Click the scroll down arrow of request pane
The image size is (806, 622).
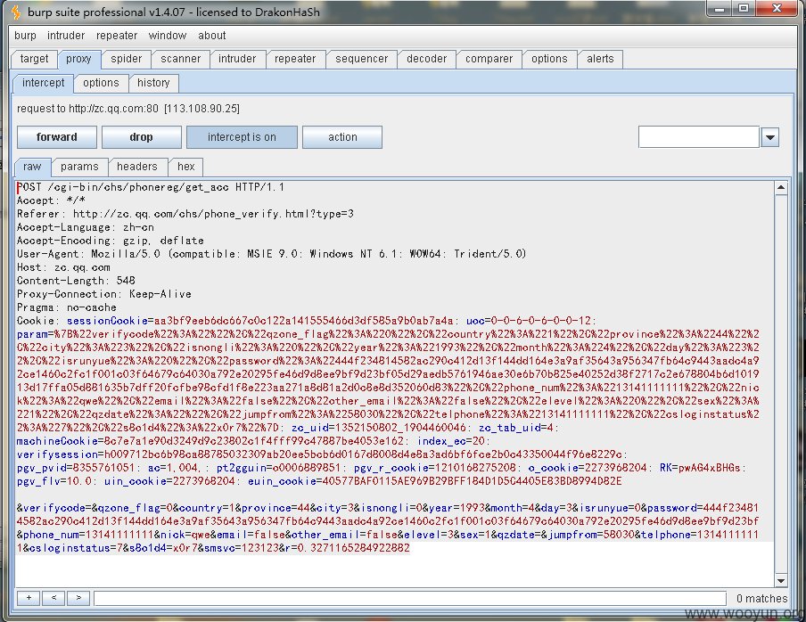point(781,580)
